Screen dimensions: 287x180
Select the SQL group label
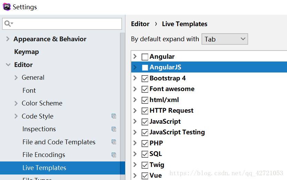tap(156, 154)
